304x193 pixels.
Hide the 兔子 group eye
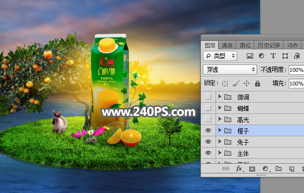208,142
